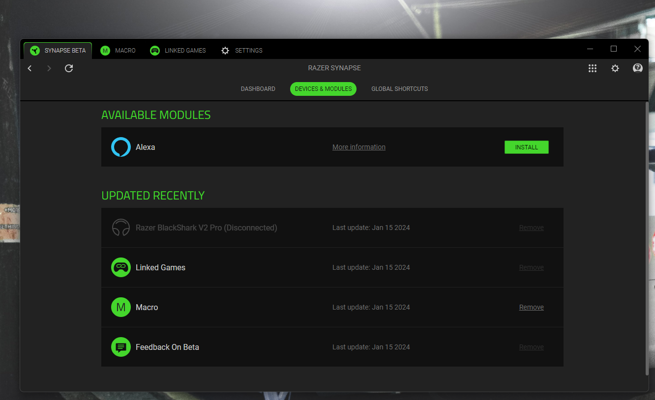Remove the Macro module
655x400 pixels.
[x=532, y=307]
